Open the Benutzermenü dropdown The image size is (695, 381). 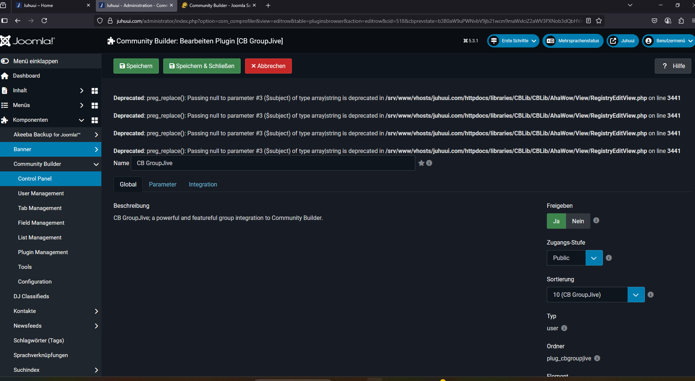(669, 41)
